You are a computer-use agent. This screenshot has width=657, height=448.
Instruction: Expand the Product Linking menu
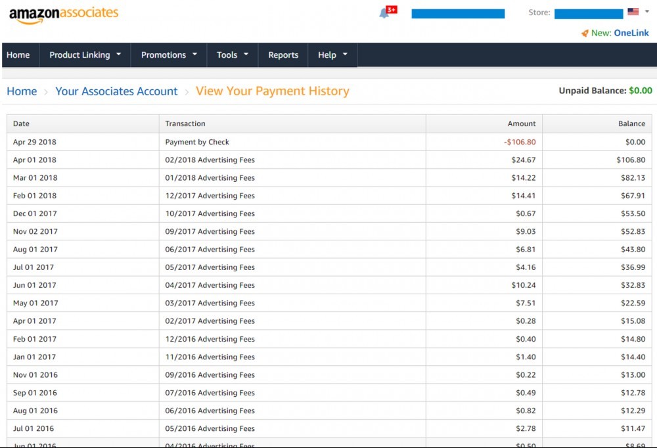pyautogui.click(x=85, y=55)
